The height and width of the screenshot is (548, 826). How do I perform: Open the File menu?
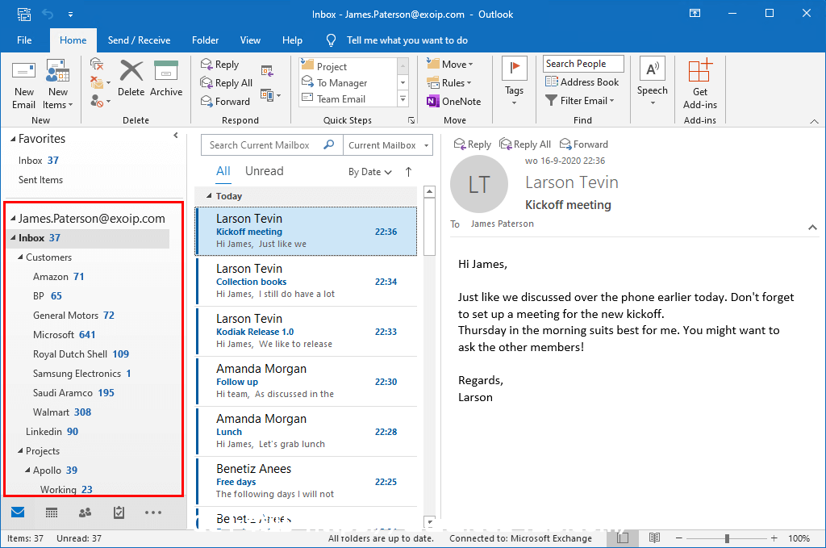point(24,40)
